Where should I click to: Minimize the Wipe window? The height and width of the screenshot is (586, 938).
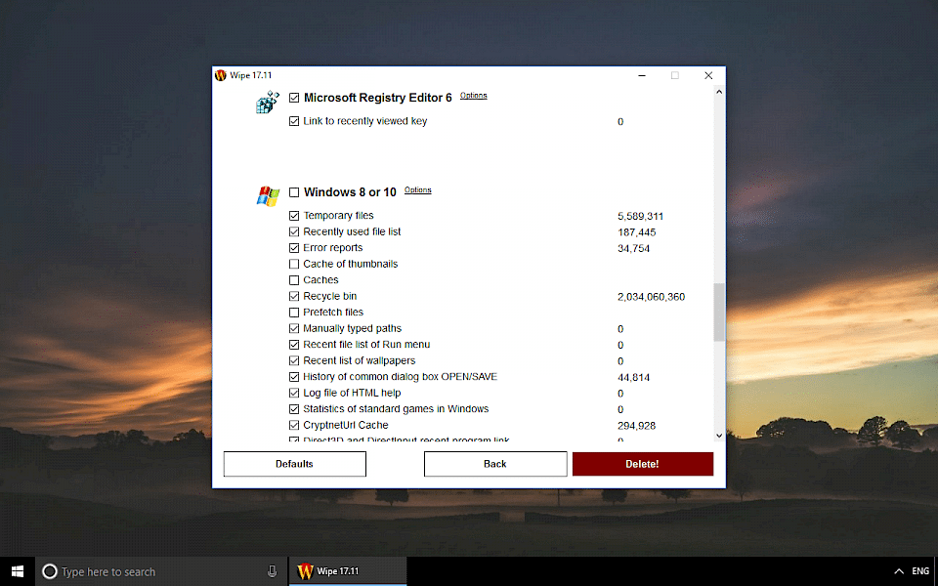(642, 75)
